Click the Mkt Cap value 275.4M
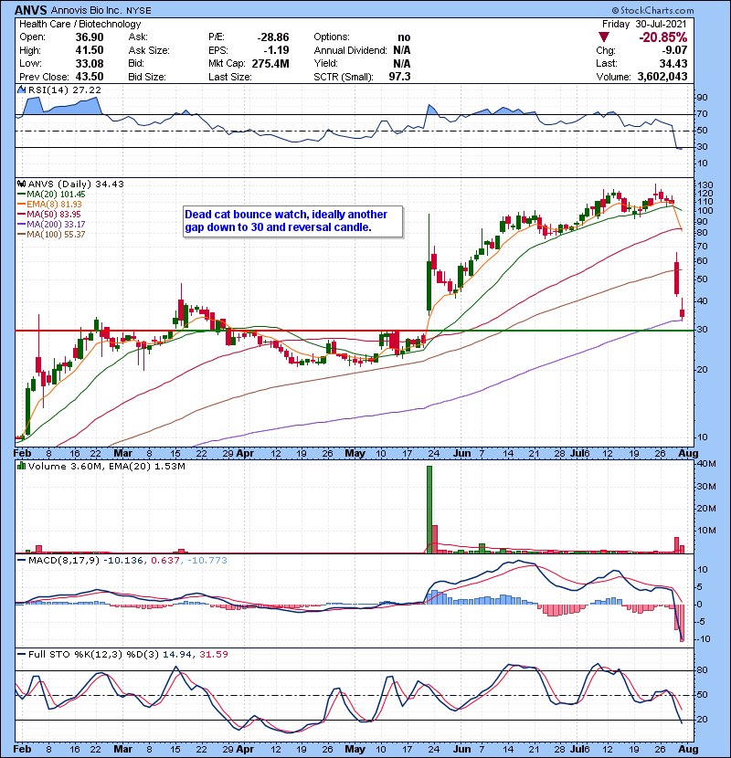Screen dimensions: 731x758 coord(270,63)
